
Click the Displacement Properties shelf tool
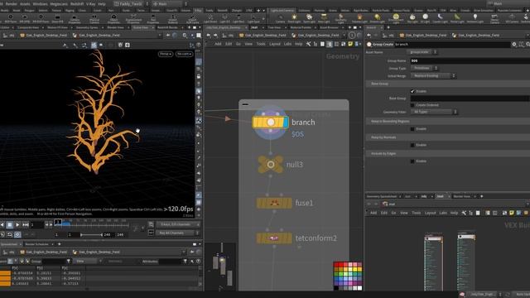pyautogui.click(x=133, y=19)
